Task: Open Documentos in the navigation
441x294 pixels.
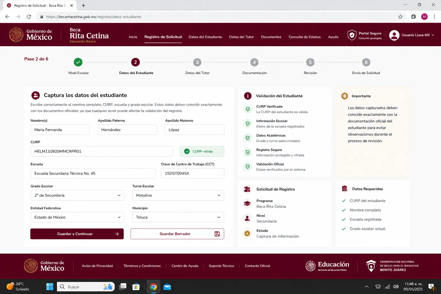Action: click(271, 37)
